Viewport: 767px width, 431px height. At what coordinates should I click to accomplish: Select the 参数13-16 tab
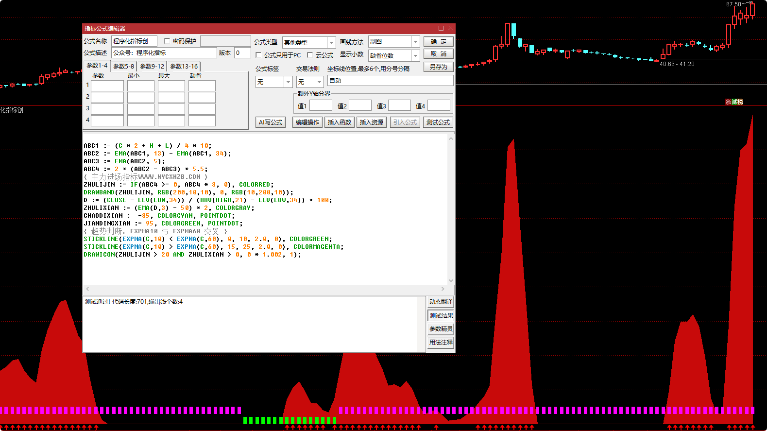pos(184,67)
